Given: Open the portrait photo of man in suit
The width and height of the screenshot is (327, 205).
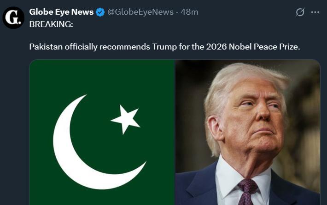Looking at the screenshot, I should click(x=248, y=132).
